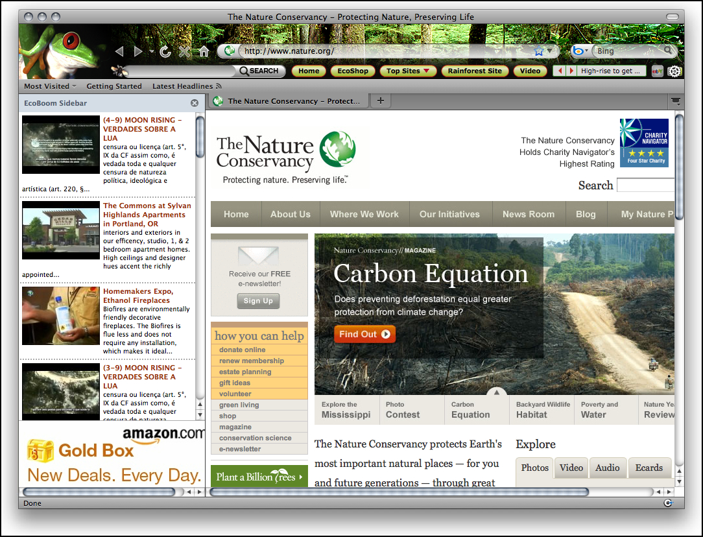Open the Bing search engine selector

(580, 51)
